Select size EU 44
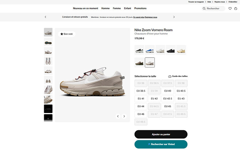The image size is (240, 150). point(141,106)
